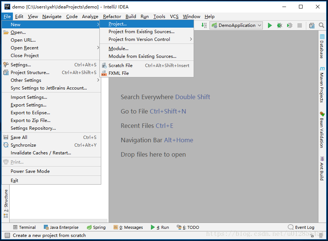Open the Java Enterprise tool window

[61, 227]
